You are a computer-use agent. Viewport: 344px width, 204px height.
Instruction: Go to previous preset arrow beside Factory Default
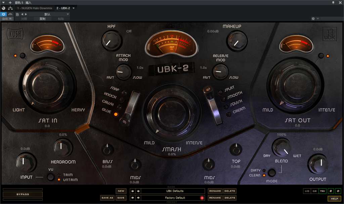click(x=132, y=198)
